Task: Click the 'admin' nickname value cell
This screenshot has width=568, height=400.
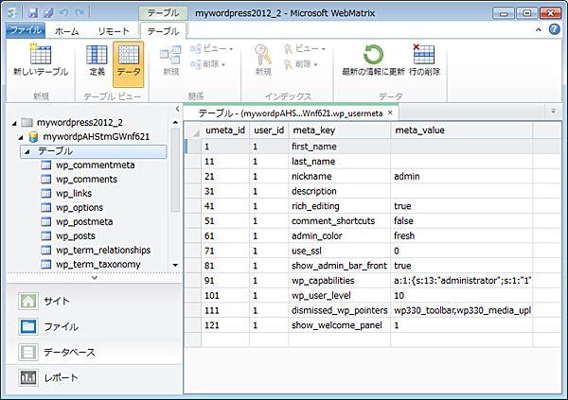Action: [462, 176]
